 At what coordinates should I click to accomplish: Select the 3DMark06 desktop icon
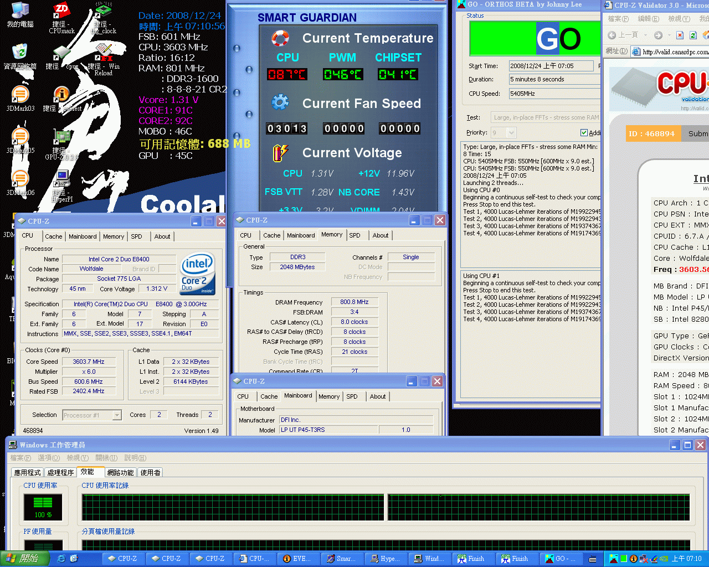pos(20,183)
